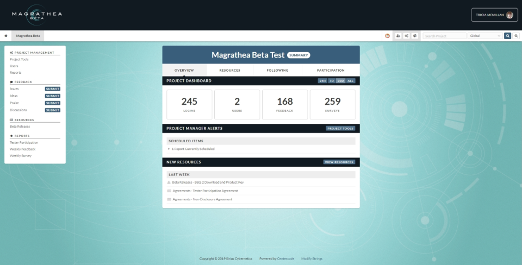This screenshot has height=265, width=522.
Task: Click the pie chart reports icon
Action: point(414,36)
